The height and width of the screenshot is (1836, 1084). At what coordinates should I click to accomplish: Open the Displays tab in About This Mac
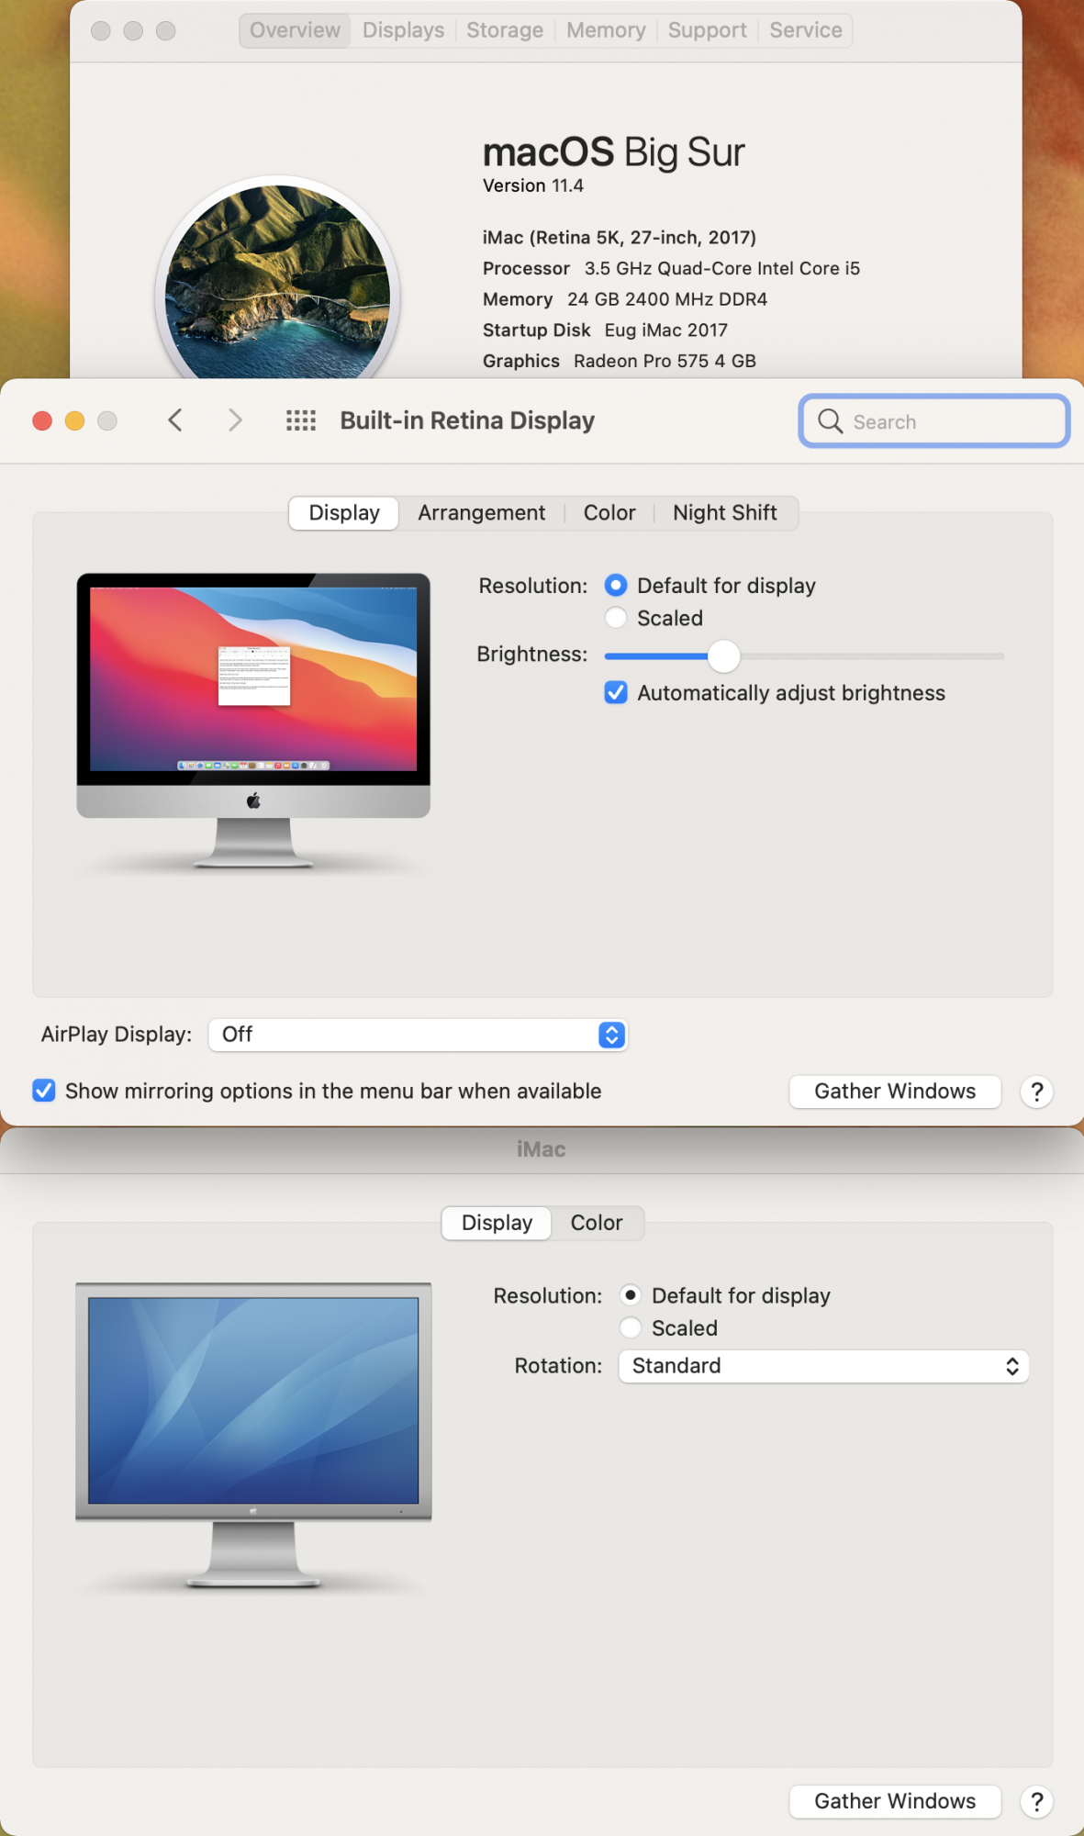pyautogui.click(x=403, y=30)
